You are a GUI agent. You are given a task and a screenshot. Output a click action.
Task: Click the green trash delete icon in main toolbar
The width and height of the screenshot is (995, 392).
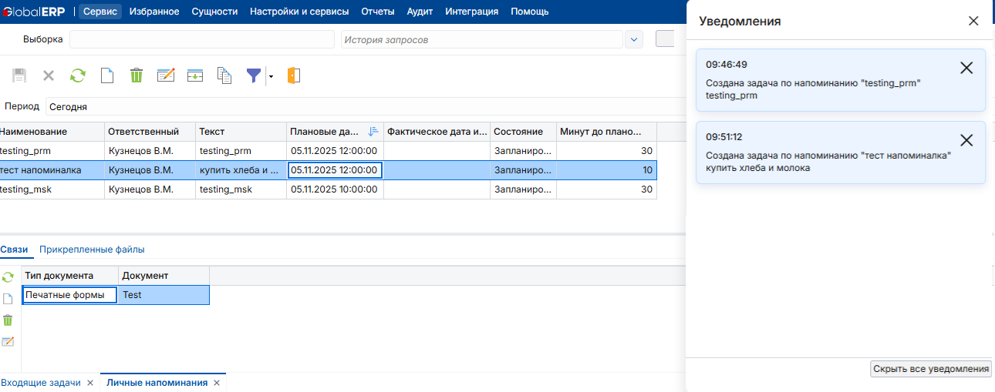pyautogui.click(x=137, y=75)
